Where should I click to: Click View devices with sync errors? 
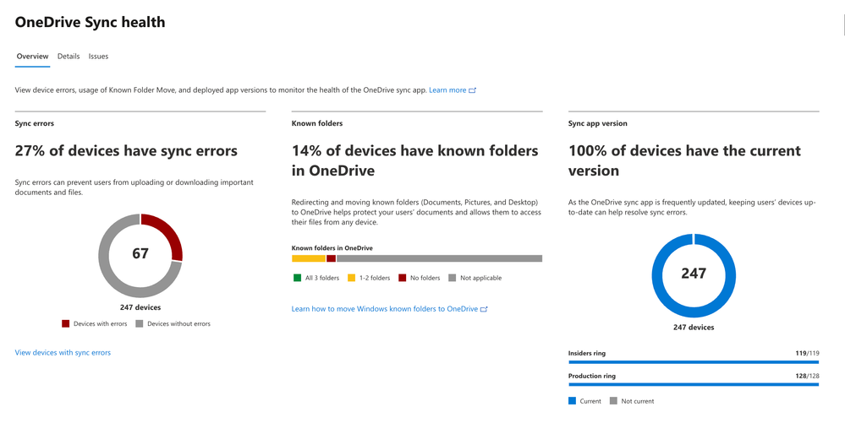click(x=63, y=353)
